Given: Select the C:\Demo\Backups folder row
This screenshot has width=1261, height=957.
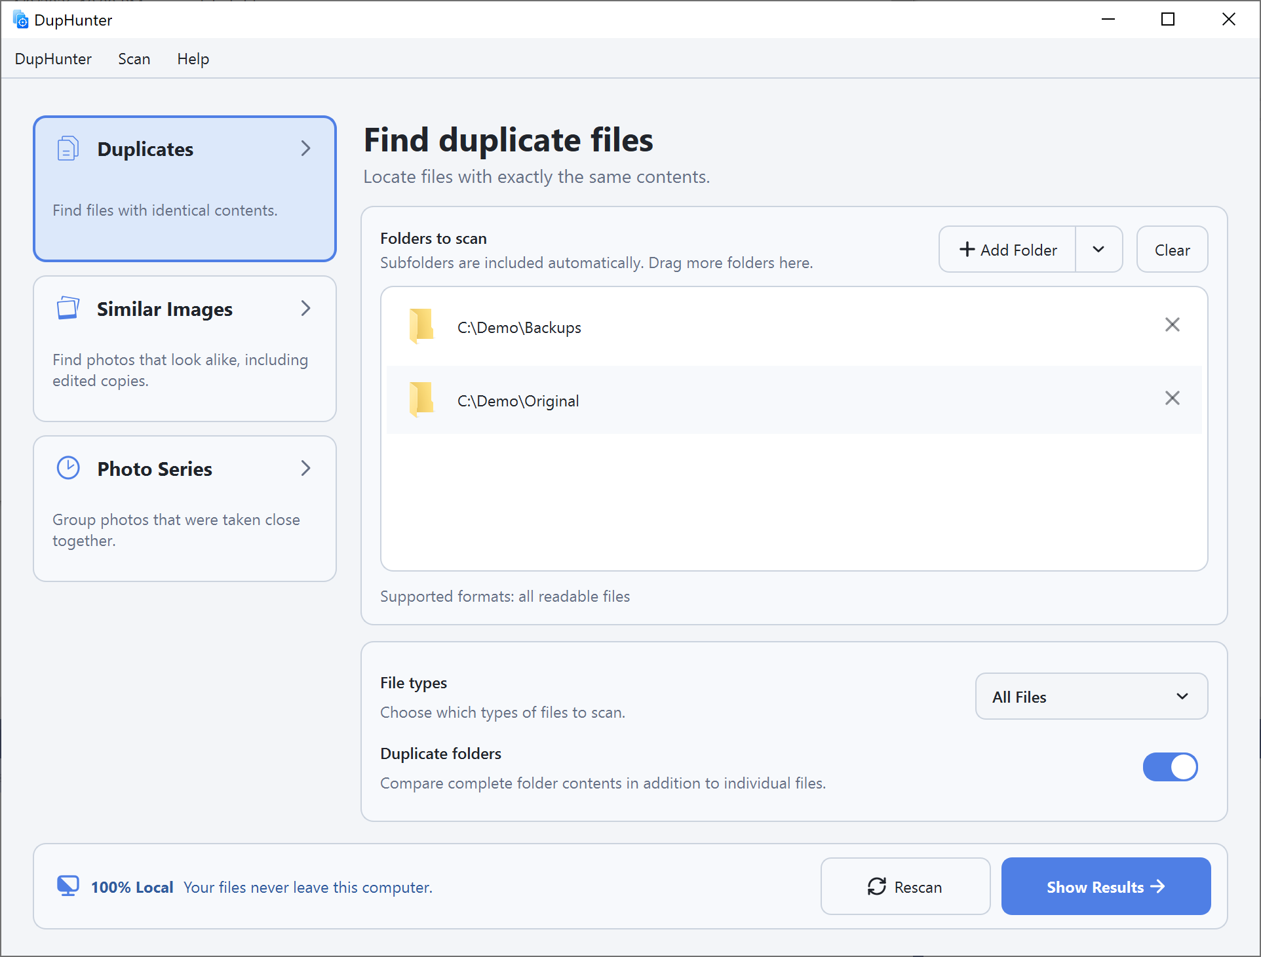Looking at the screenshot, I should tap(794, 326).
